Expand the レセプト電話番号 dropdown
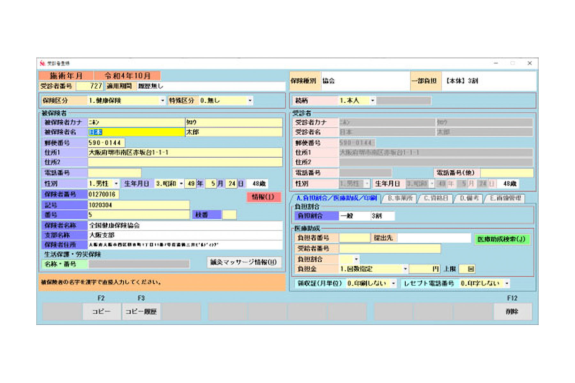This screenshot has height=383, width=575. pyautogui.click(x=507, y=283)
